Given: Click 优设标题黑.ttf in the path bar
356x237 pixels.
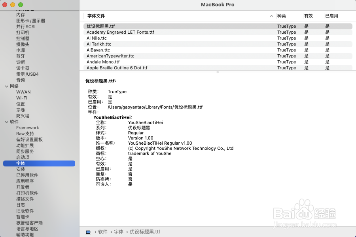Looking at the screenshot, I should [145, 232].
